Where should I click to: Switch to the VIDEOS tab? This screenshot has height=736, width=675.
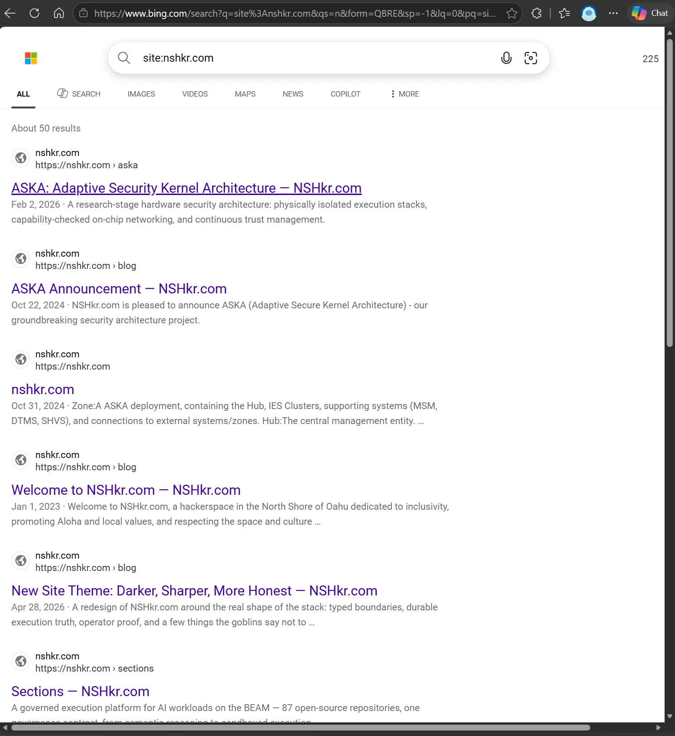point(195,94)
